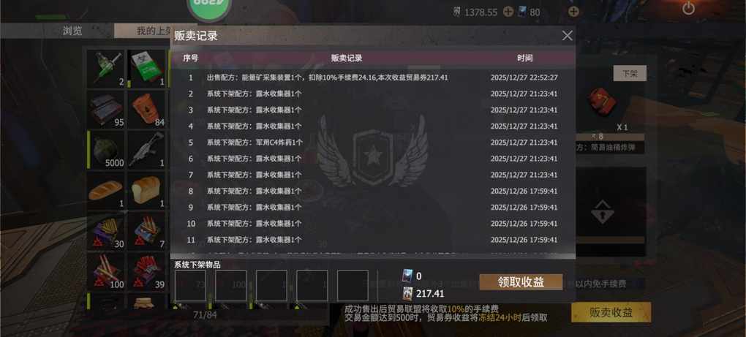Close the 贩卖记录 dialog

pos(567,36)
